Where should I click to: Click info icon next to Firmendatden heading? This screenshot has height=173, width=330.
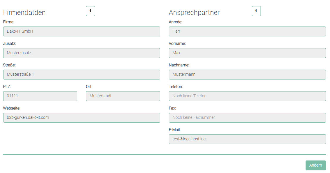click(90, 11)
